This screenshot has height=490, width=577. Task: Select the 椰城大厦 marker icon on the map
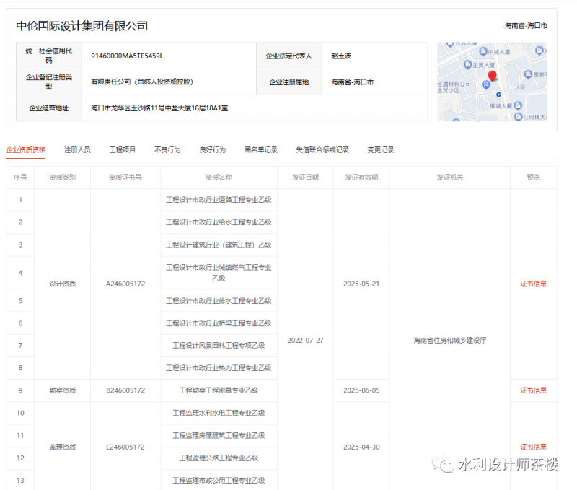517,105
